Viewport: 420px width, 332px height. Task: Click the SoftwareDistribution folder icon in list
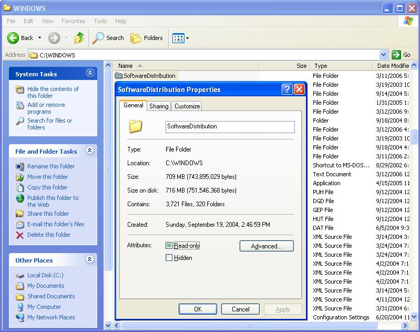coord(118,76)
